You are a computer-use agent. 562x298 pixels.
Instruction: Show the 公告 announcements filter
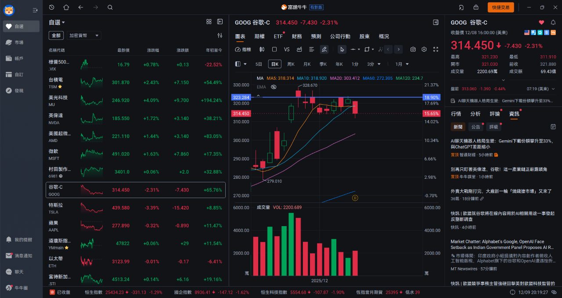[476, 127]
